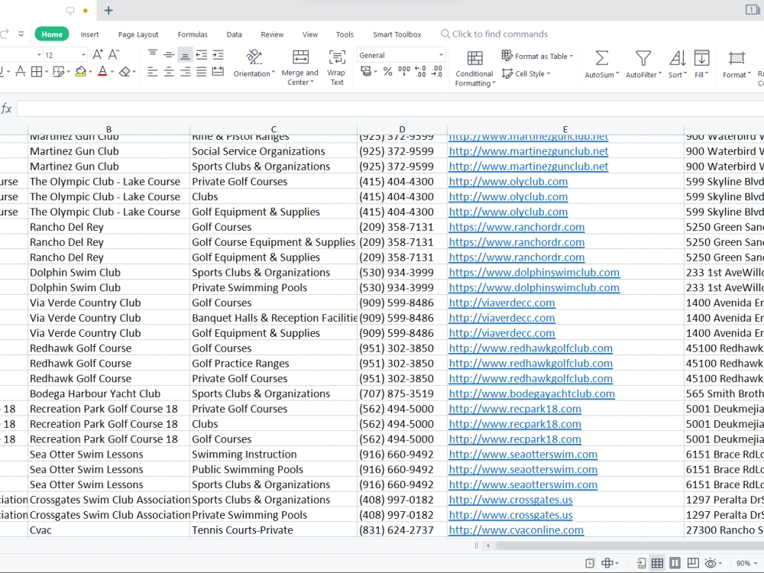Screen dimensions: 764x573
Task: Click the Home tab button
Action: click(x=52, y=34)
